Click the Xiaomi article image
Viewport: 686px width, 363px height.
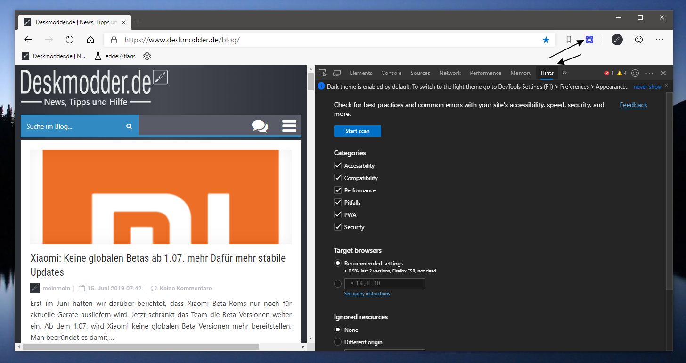tap(161, 197)
